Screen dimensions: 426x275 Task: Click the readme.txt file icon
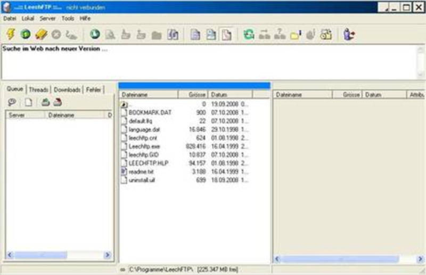tap(124, 172)
